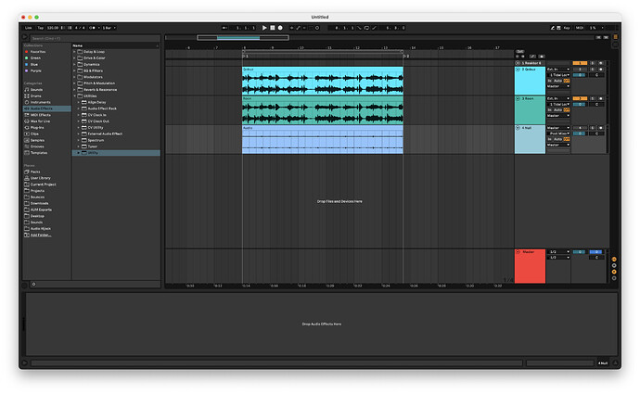Toggle the Loop switch in the control bar
This screenshot has height=394, width=640.
[x=366, y=28]
